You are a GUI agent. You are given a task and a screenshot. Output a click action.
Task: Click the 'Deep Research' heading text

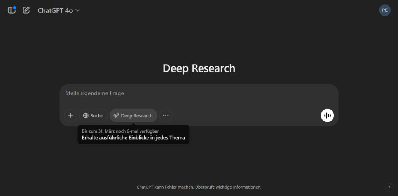tap(199, 68)
